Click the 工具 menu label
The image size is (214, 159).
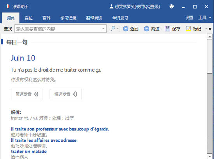coord(202,18)
